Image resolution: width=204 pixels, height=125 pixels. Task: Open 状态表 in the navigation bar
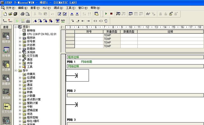tap(6, 66)
